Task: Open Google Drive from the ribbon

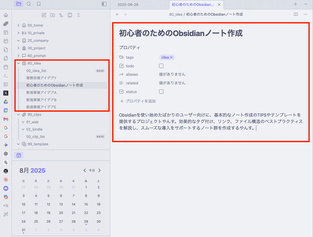Action: [x=6, y=102]
